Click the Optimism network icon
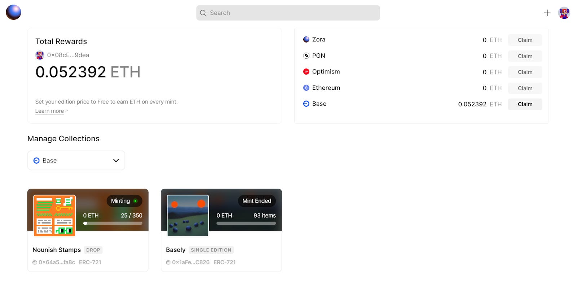This screenshot has height=281, width=577. pos(306,72)
